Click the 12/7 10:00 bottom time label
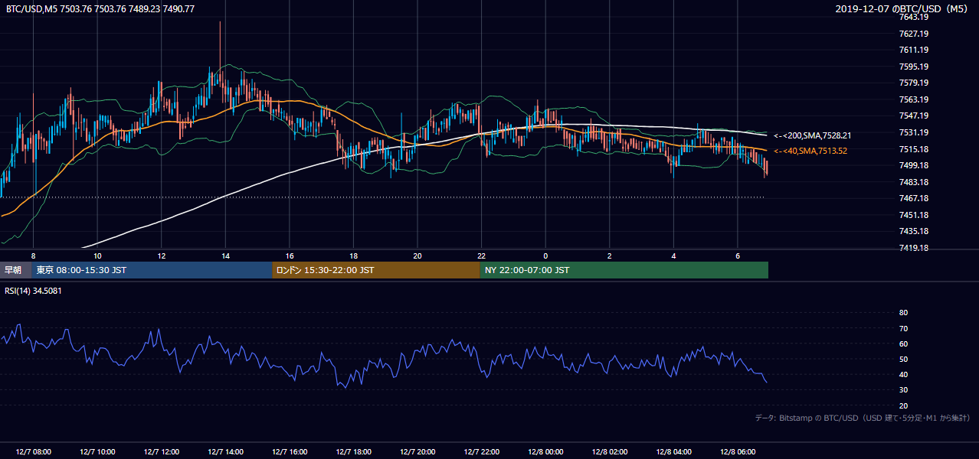This screenshot has width=979, height=459. coord(97,451)
